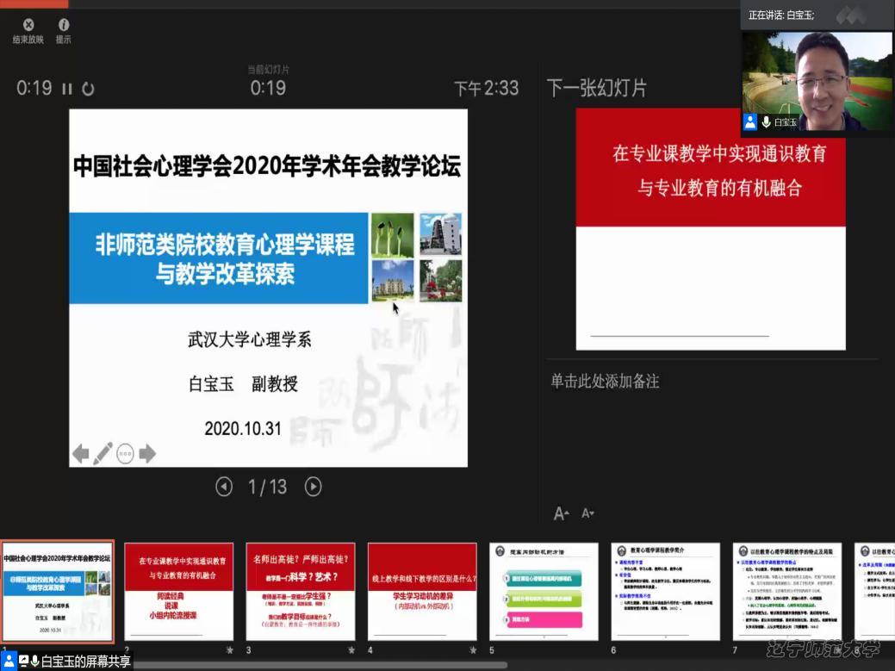Open the 提示 tips info icon
895x671 pixels.
pos(64,26)
